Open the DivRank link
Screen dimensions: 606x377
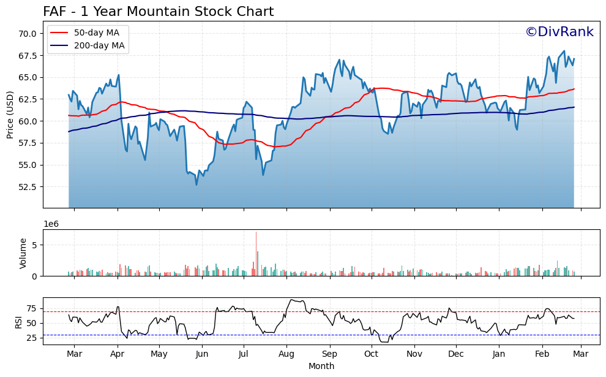pos(561,30)
